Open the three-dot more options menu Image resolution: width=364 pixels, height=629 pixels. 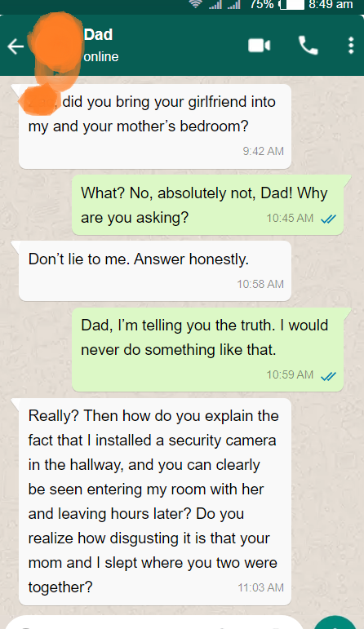click(x=351, y=46)
